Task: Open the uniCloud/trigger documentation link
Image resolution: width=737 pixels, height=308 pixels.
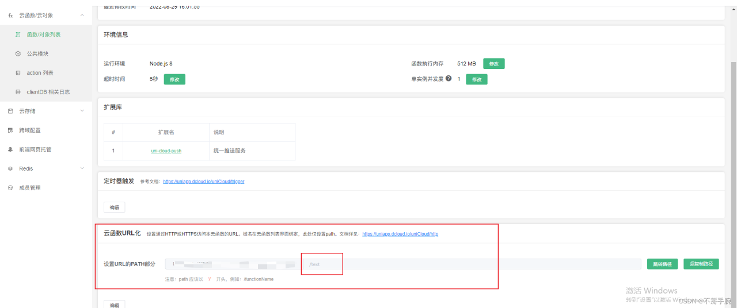Action: pyautogui.click(x=204, y=182)
